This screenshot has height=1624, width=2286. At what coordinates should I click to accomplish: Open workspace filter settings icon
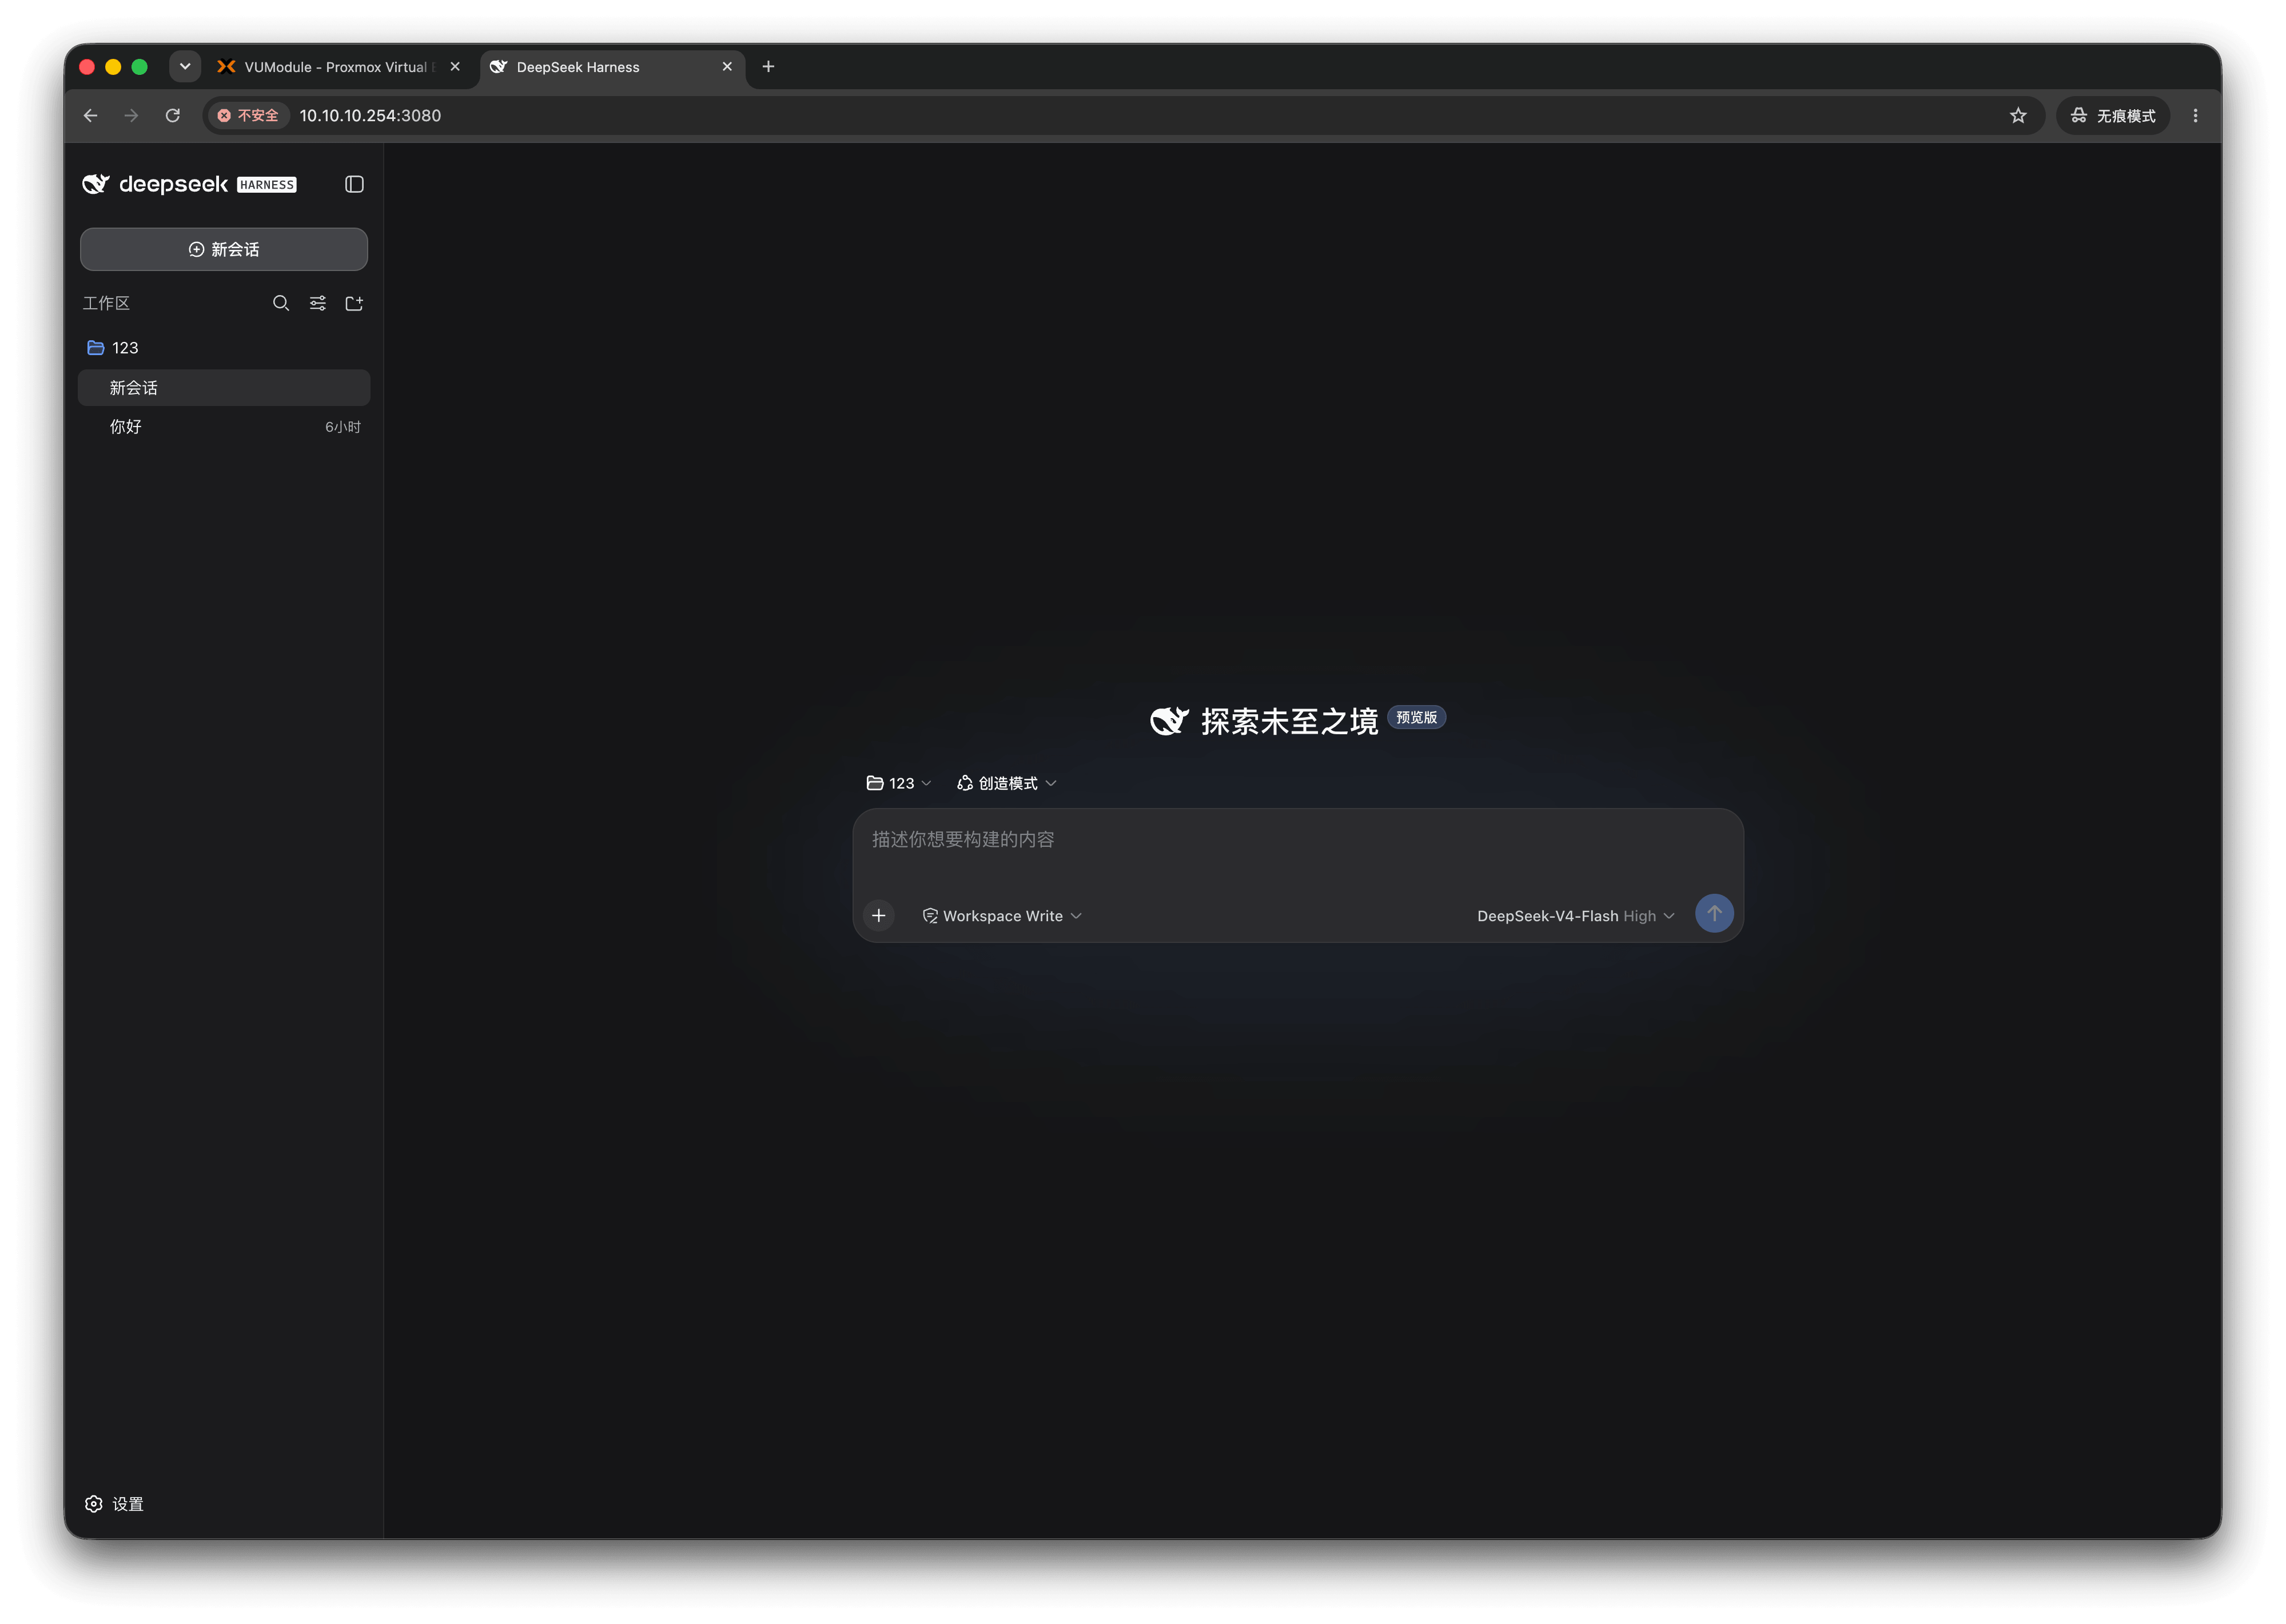tap(317, 303)
